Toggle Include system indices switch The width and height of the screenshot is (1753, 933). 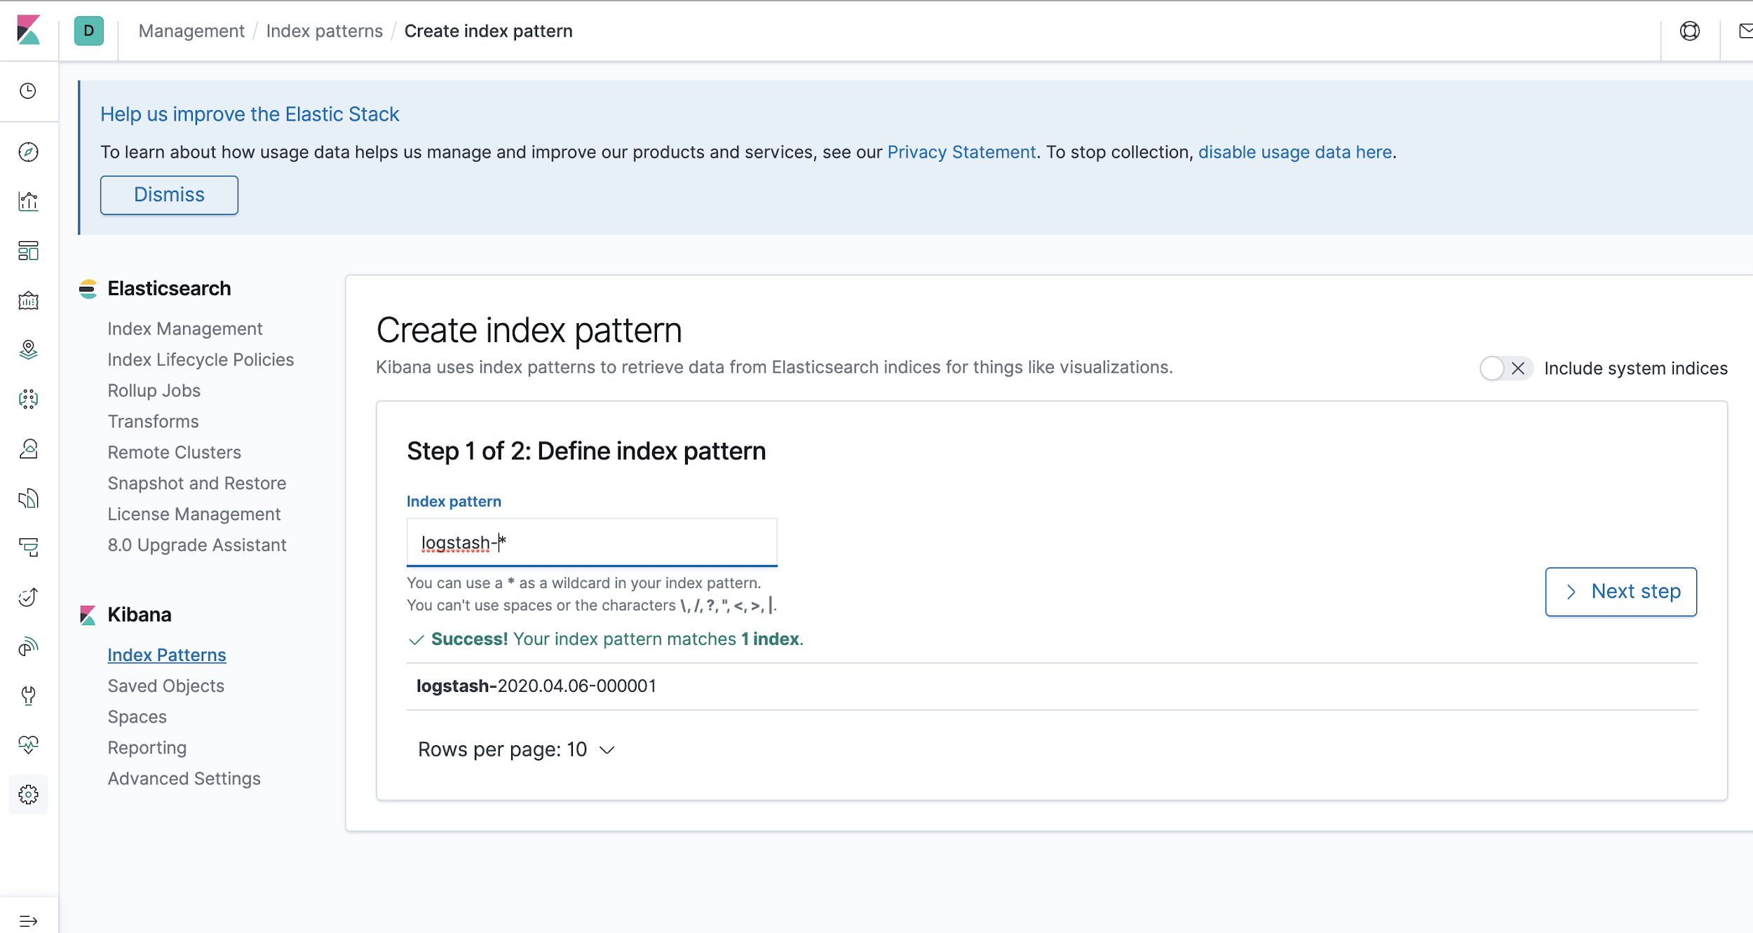point(1505,368)
